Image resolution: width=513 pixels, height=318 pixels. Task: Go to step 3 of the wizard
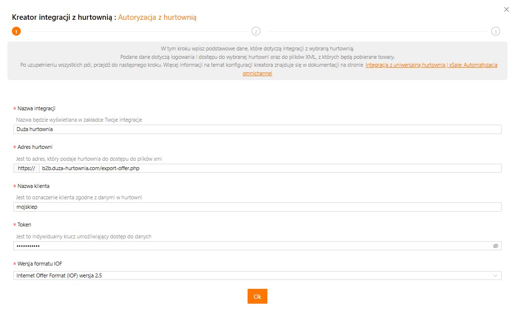pos(495,31)
